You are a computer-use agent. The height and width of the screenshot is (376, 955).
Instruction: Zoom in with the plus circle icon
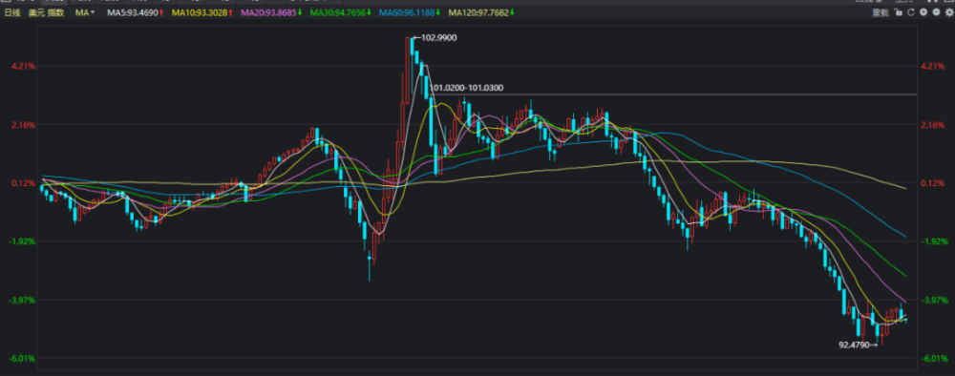(x=923, y=12)
